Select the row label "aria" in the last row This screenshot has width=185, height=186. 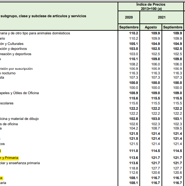[x=3, y=183]
